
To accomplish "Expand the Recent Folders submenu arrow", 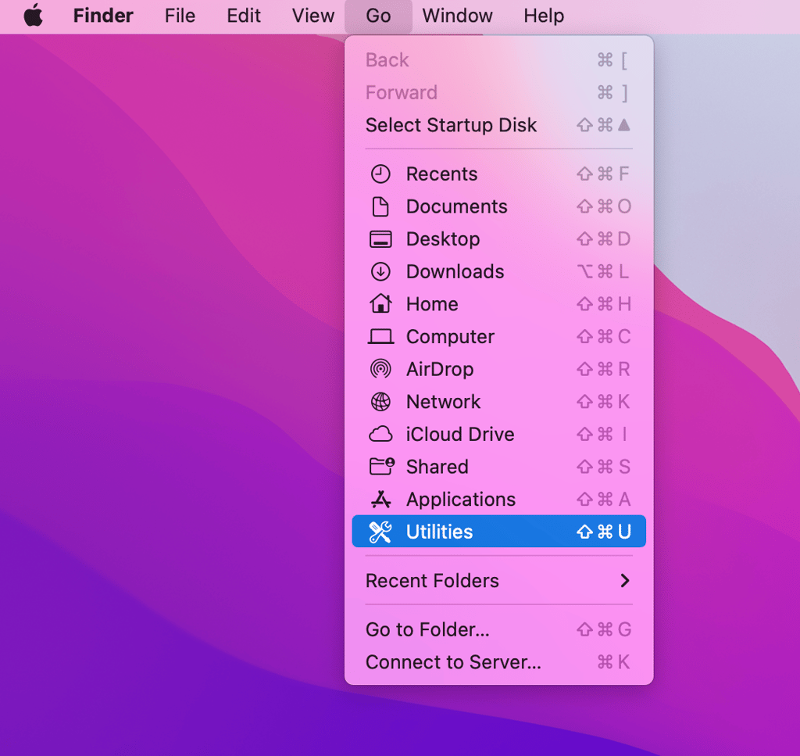I will [624, 580].
